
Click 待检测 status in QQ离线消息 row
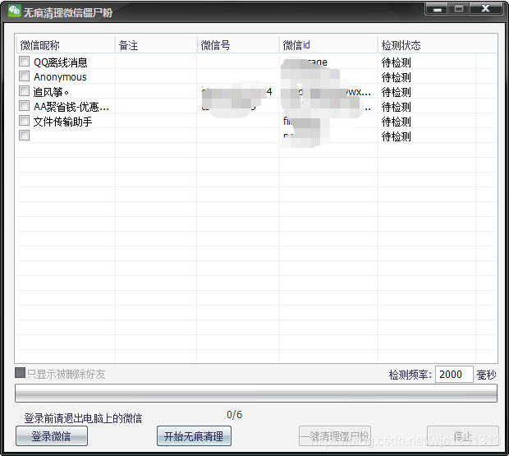[x=396, y=62]
